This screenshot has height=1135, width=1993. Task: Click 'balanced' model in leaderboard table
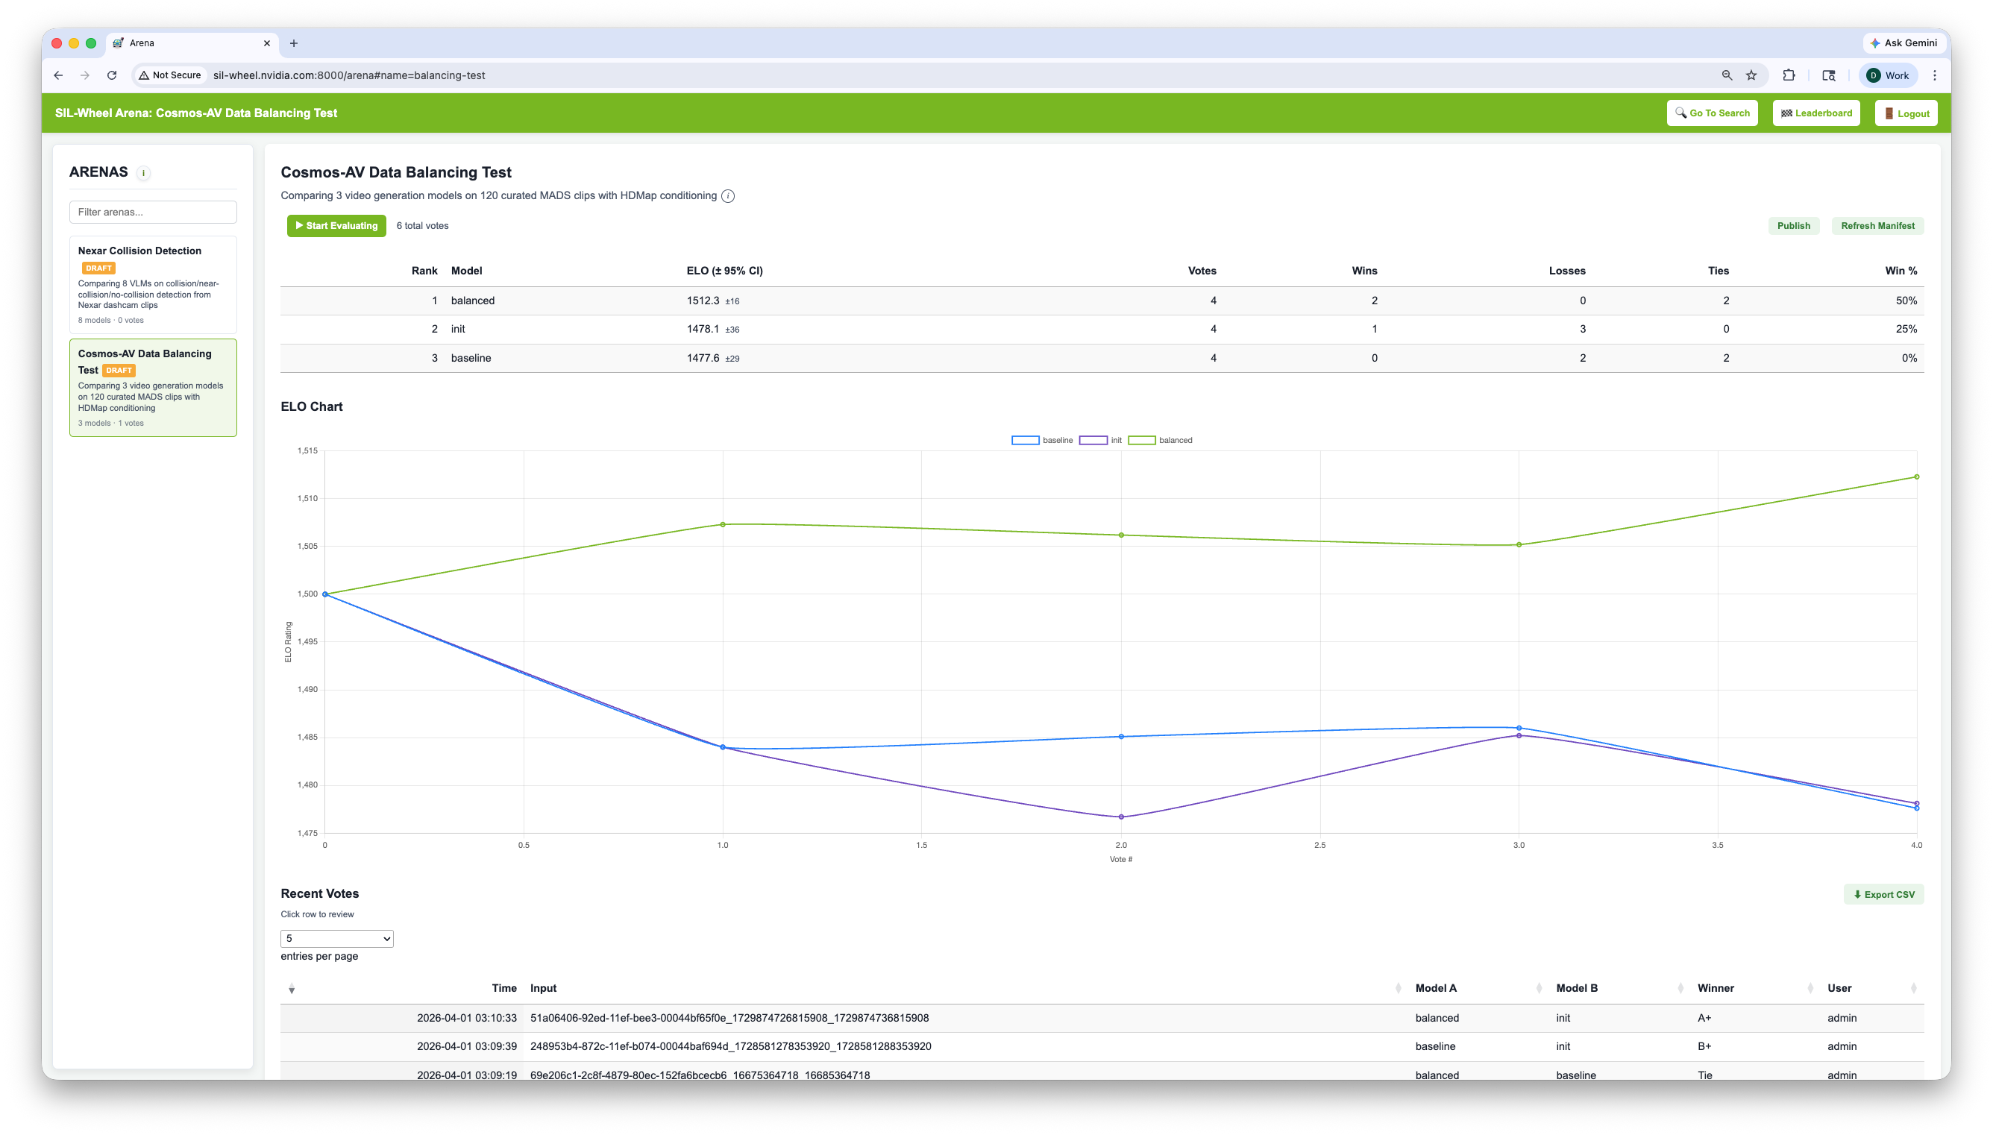click(472, 301)
